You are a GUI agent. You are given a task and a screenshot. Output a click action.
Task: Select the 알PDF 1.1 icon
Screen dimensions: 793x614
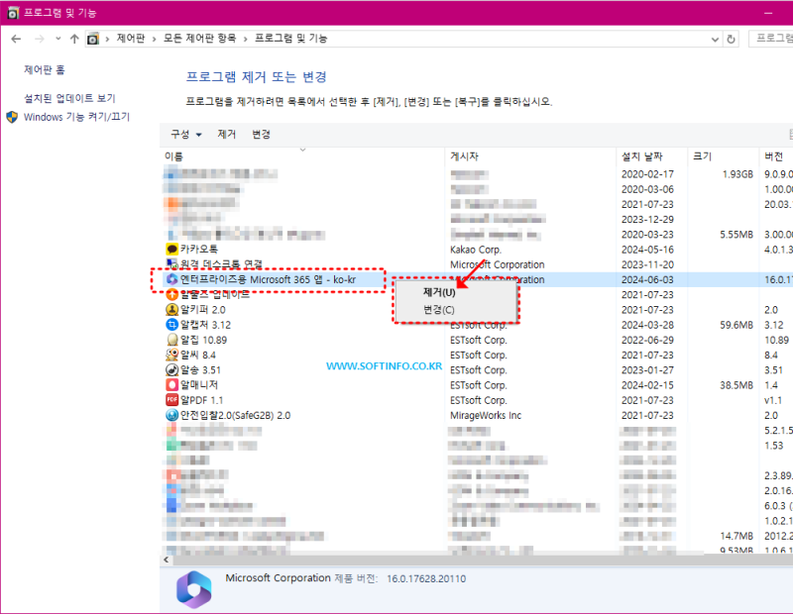pos(173,400)
